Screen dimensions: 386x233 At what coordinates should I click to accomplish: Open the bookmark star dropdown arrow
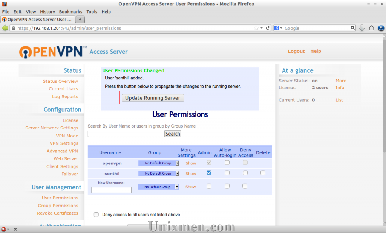pyautogui.click(x=262, y=28)
